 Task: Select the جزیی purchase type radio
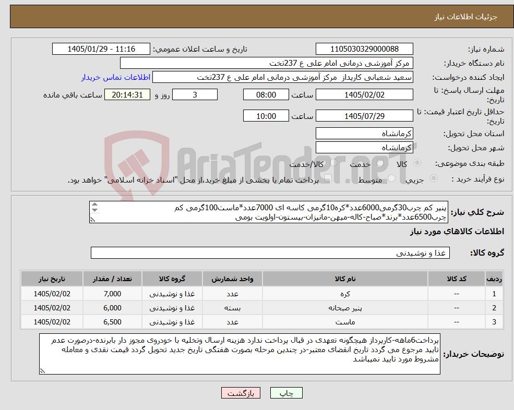pos(433,178)
